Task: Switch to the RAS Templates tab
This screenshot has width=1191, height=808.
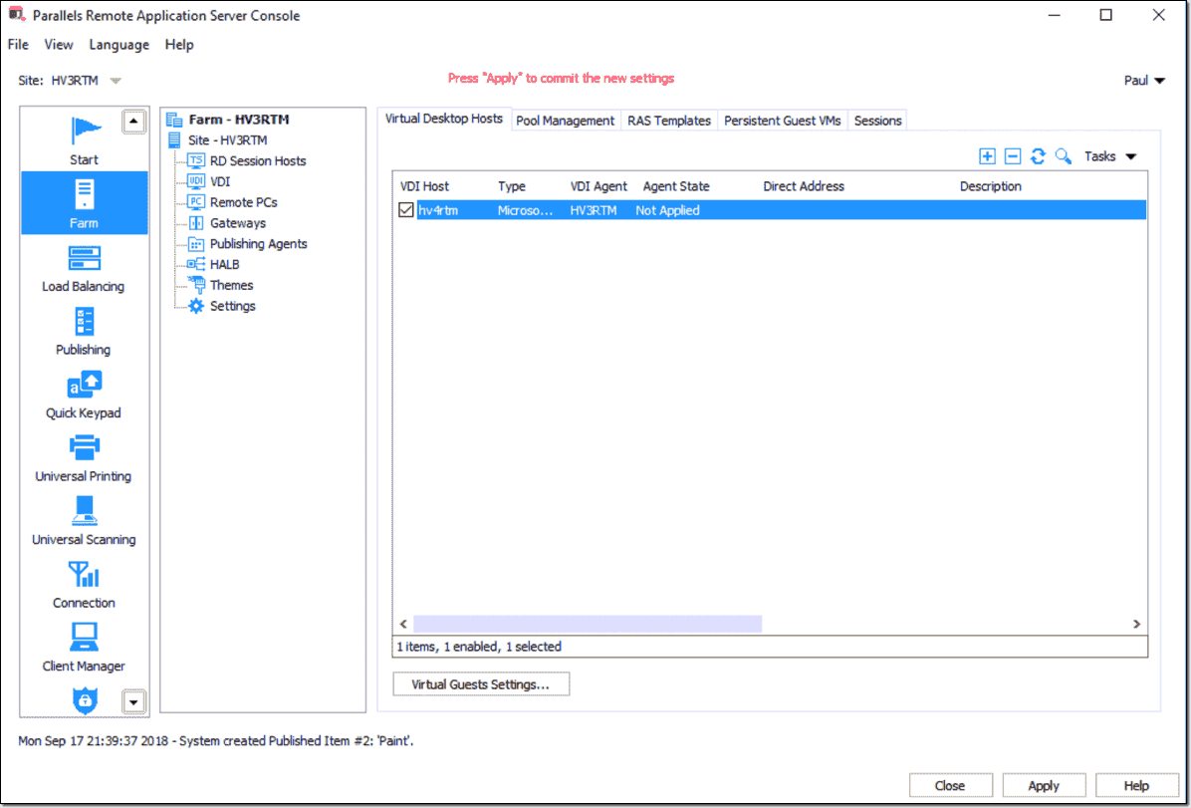Action: tap(669, 121)
